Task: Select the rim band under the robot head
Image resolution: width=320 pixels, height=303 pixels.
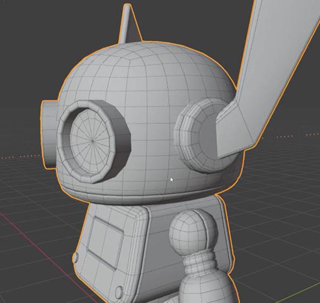Action: point(143,195)
